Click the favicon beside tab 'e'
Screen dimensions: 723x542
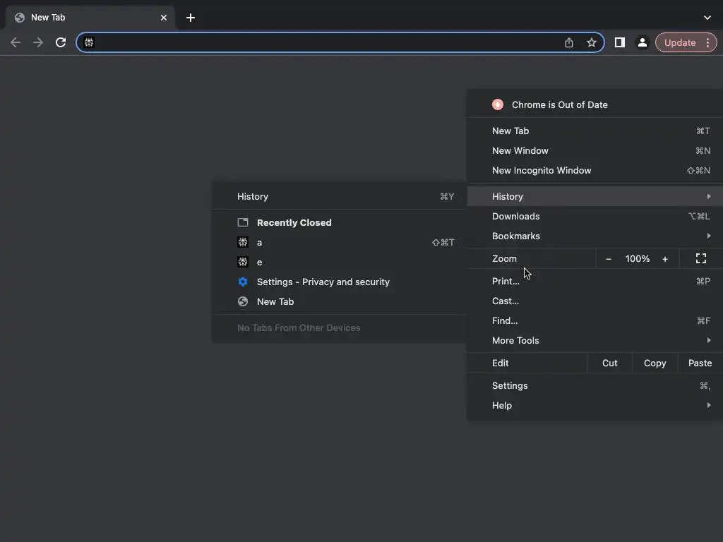243,263
